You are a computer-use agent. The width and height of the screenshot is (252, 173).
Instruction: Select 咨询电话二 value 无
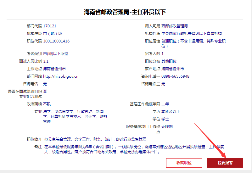45,84
